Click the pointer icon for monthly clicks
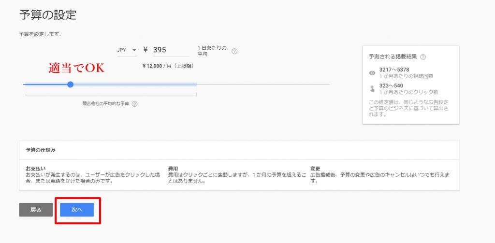Viewport: 495px width, 243px height. pos(372,89)
